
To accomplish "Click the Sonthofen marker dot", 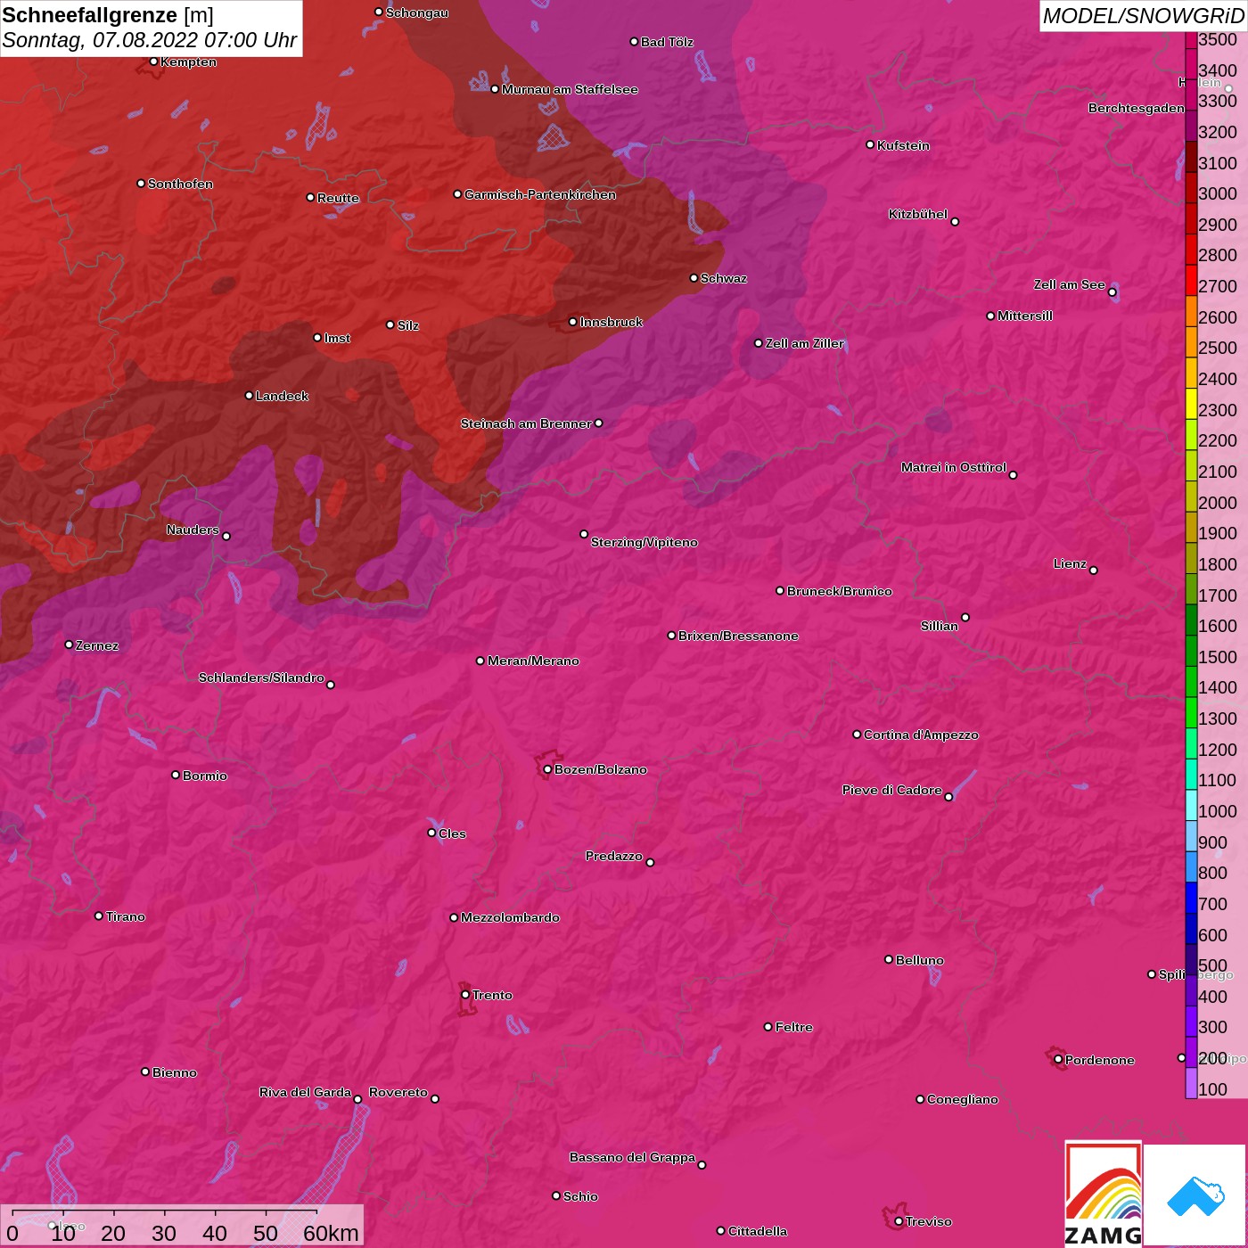I will pos(141,184).
